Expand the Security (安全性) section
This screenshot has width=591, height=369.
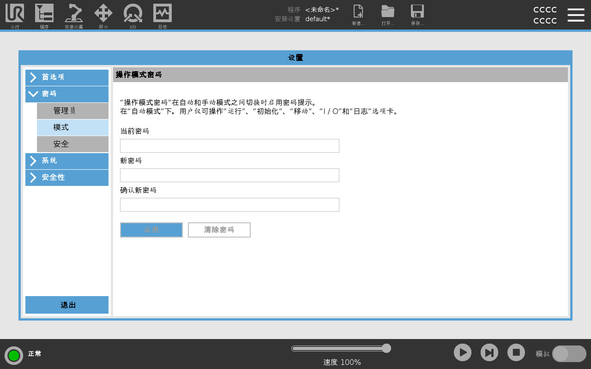pos(67,178)
